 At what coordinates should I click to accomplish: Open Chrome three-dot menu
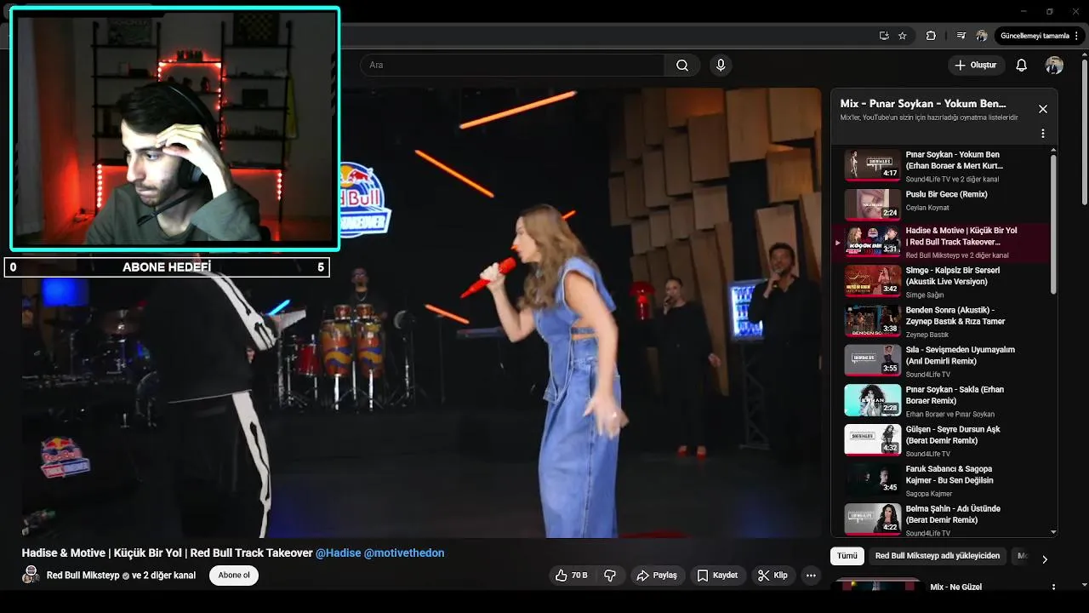pos(1078,36)
